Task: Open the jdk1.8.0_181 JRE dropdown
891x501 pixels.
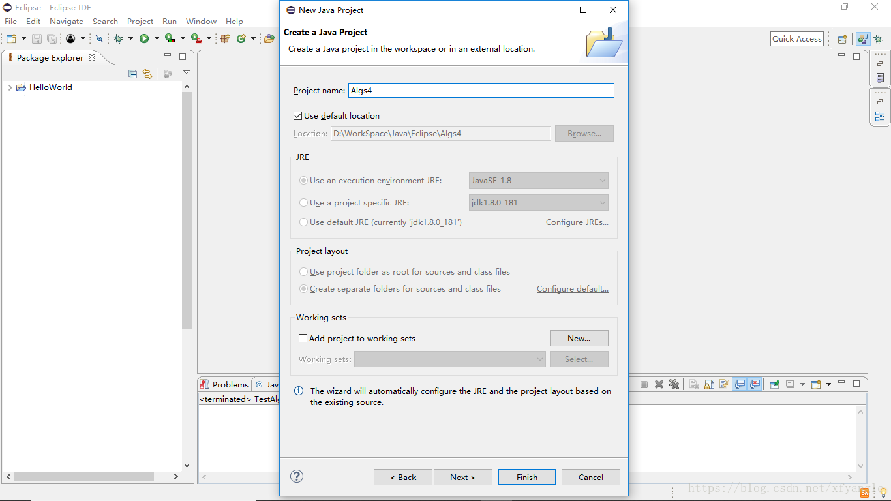Action: (539, 202)
